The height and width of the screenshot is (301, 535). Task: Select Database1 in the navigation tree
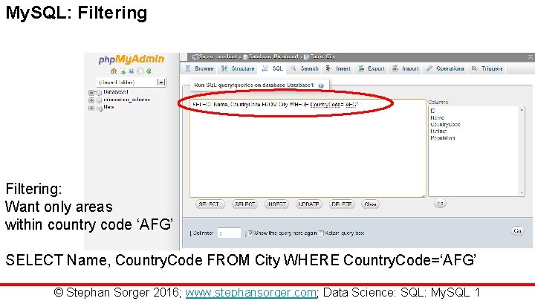[x=116, y=92]
